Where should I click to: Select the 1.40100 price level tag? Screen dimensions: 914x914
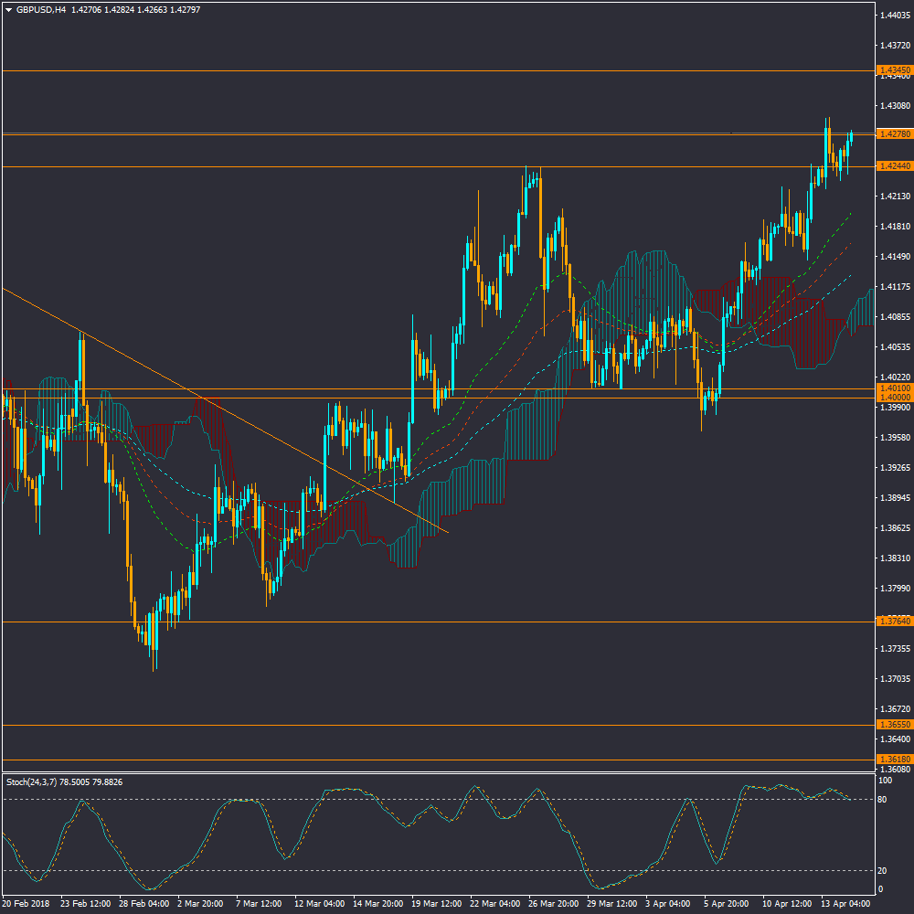point(893,388)
